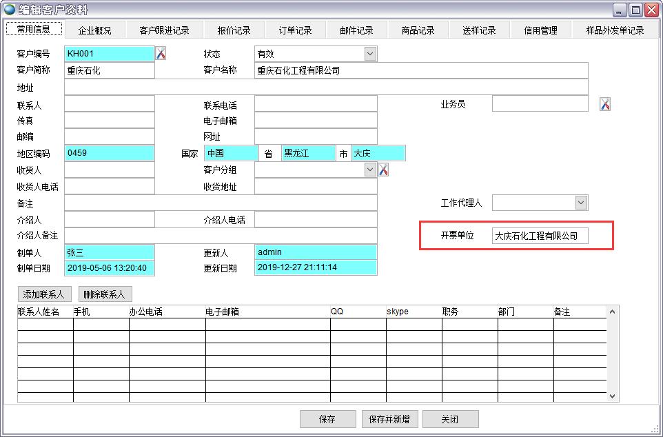Click the contact list scrollbar down arrow

pos(611,396)
